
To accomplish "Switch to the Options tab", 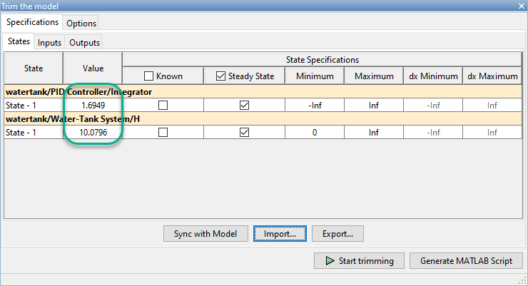I will coord(81,24).
